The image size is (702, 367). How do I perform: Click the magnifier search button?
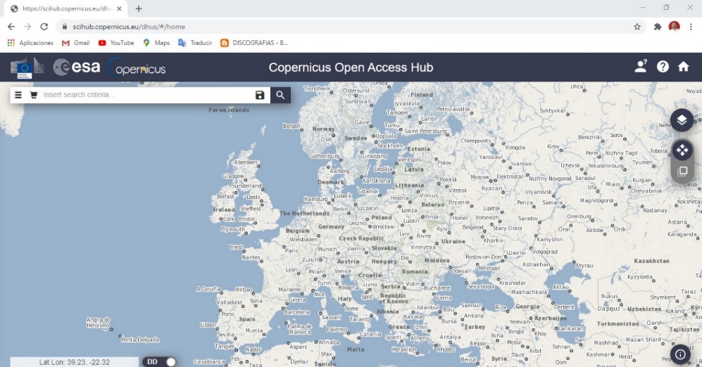pyautogui.click(x=280, y=95)
